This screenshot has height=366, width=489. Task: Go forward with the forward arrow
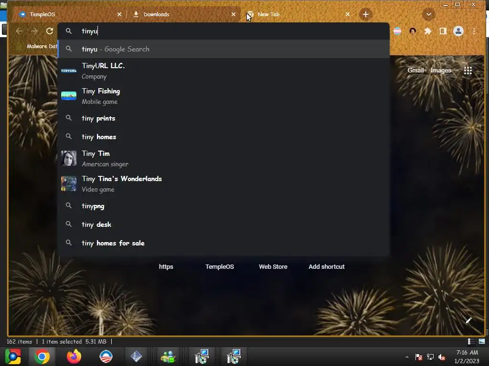point(34,31)
